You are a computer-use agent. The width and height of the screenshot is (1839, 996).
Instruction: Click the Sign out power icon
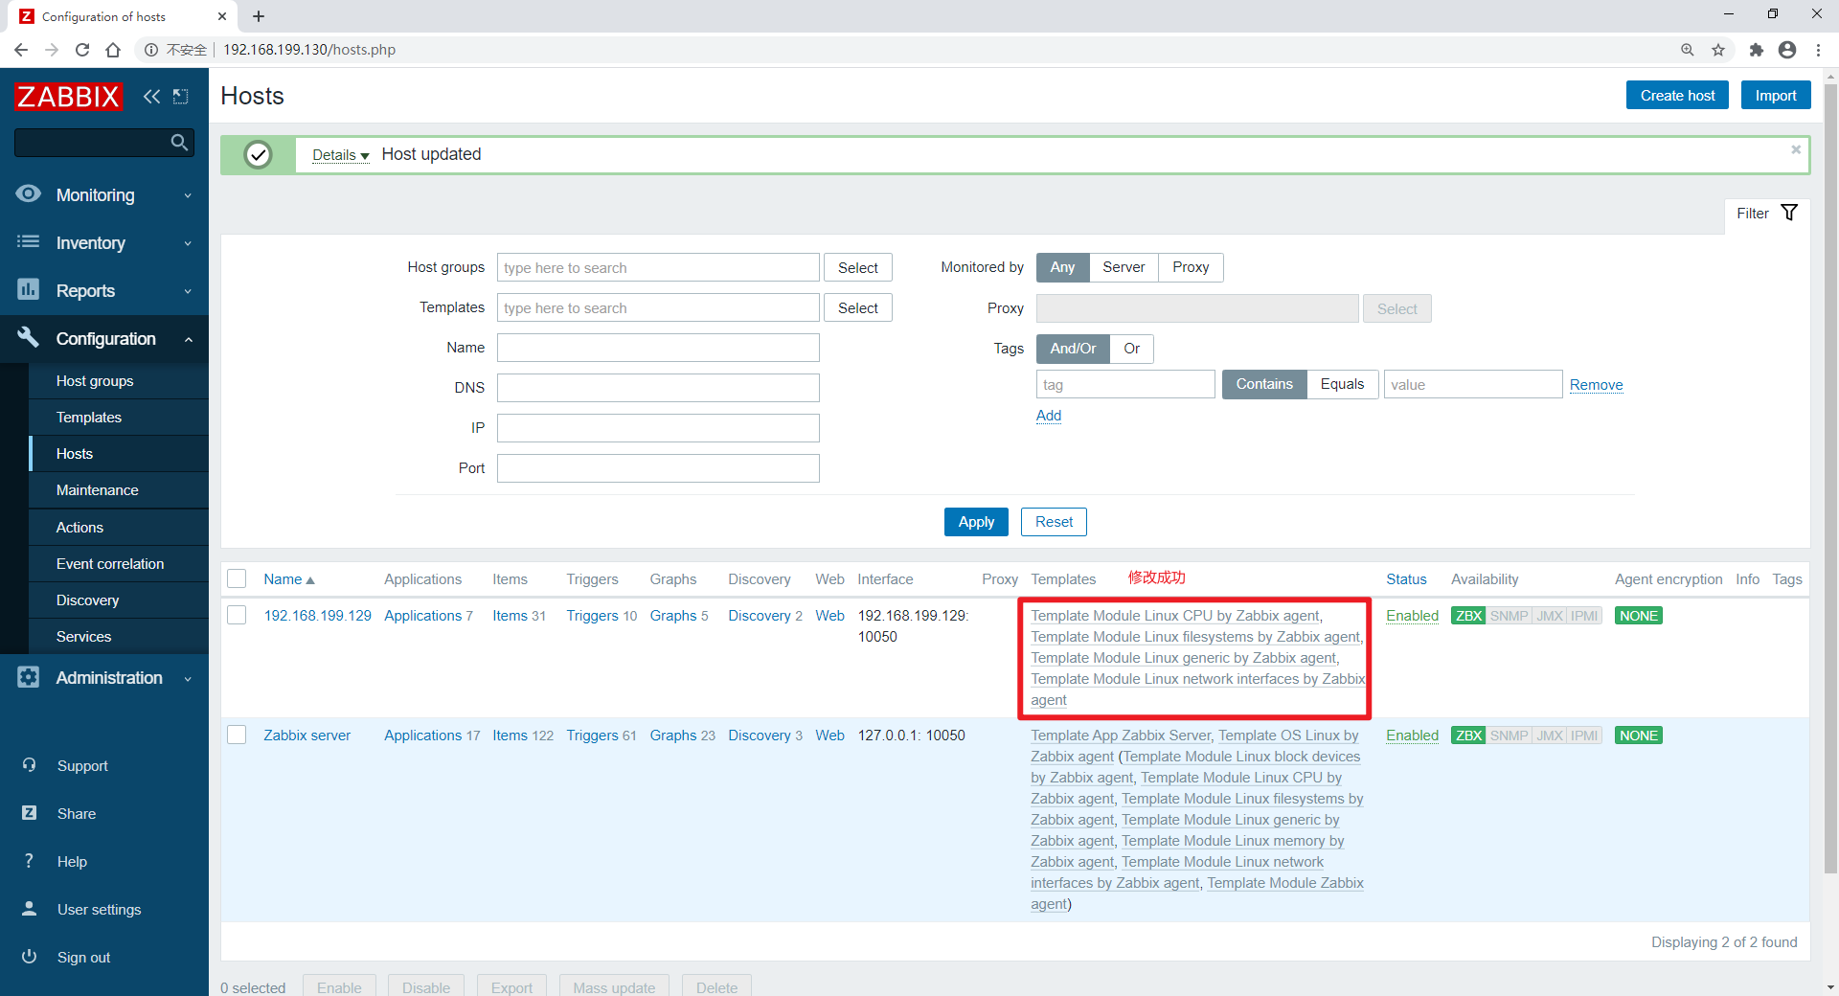(x=29, y=957)
